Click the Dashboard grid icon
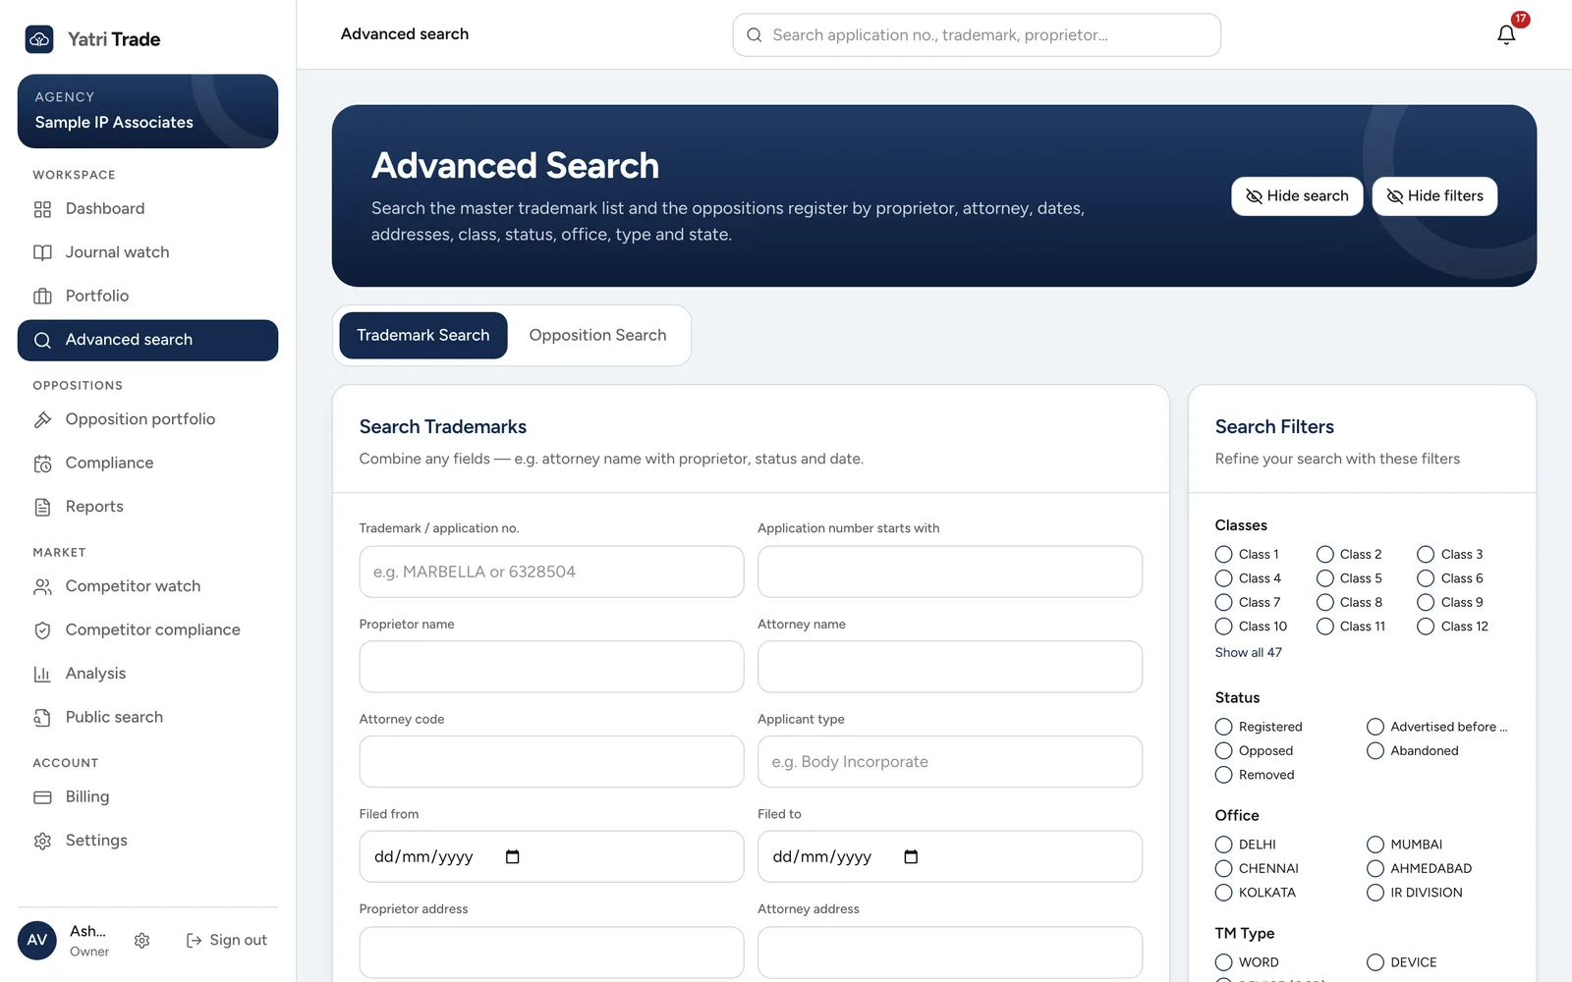The width and height of the screenshot is (1572, 982). [x=42, y=209]
